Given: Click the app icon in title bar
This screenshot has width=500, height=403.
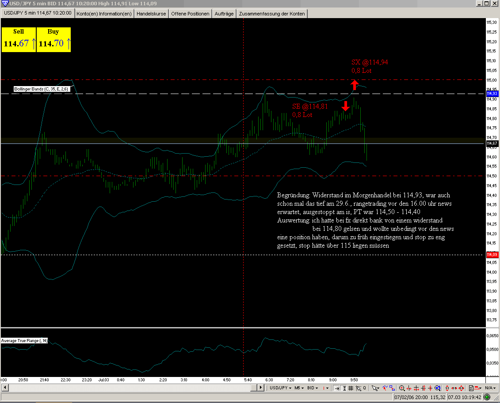Looking at the screenshot, I should (4, 4).
